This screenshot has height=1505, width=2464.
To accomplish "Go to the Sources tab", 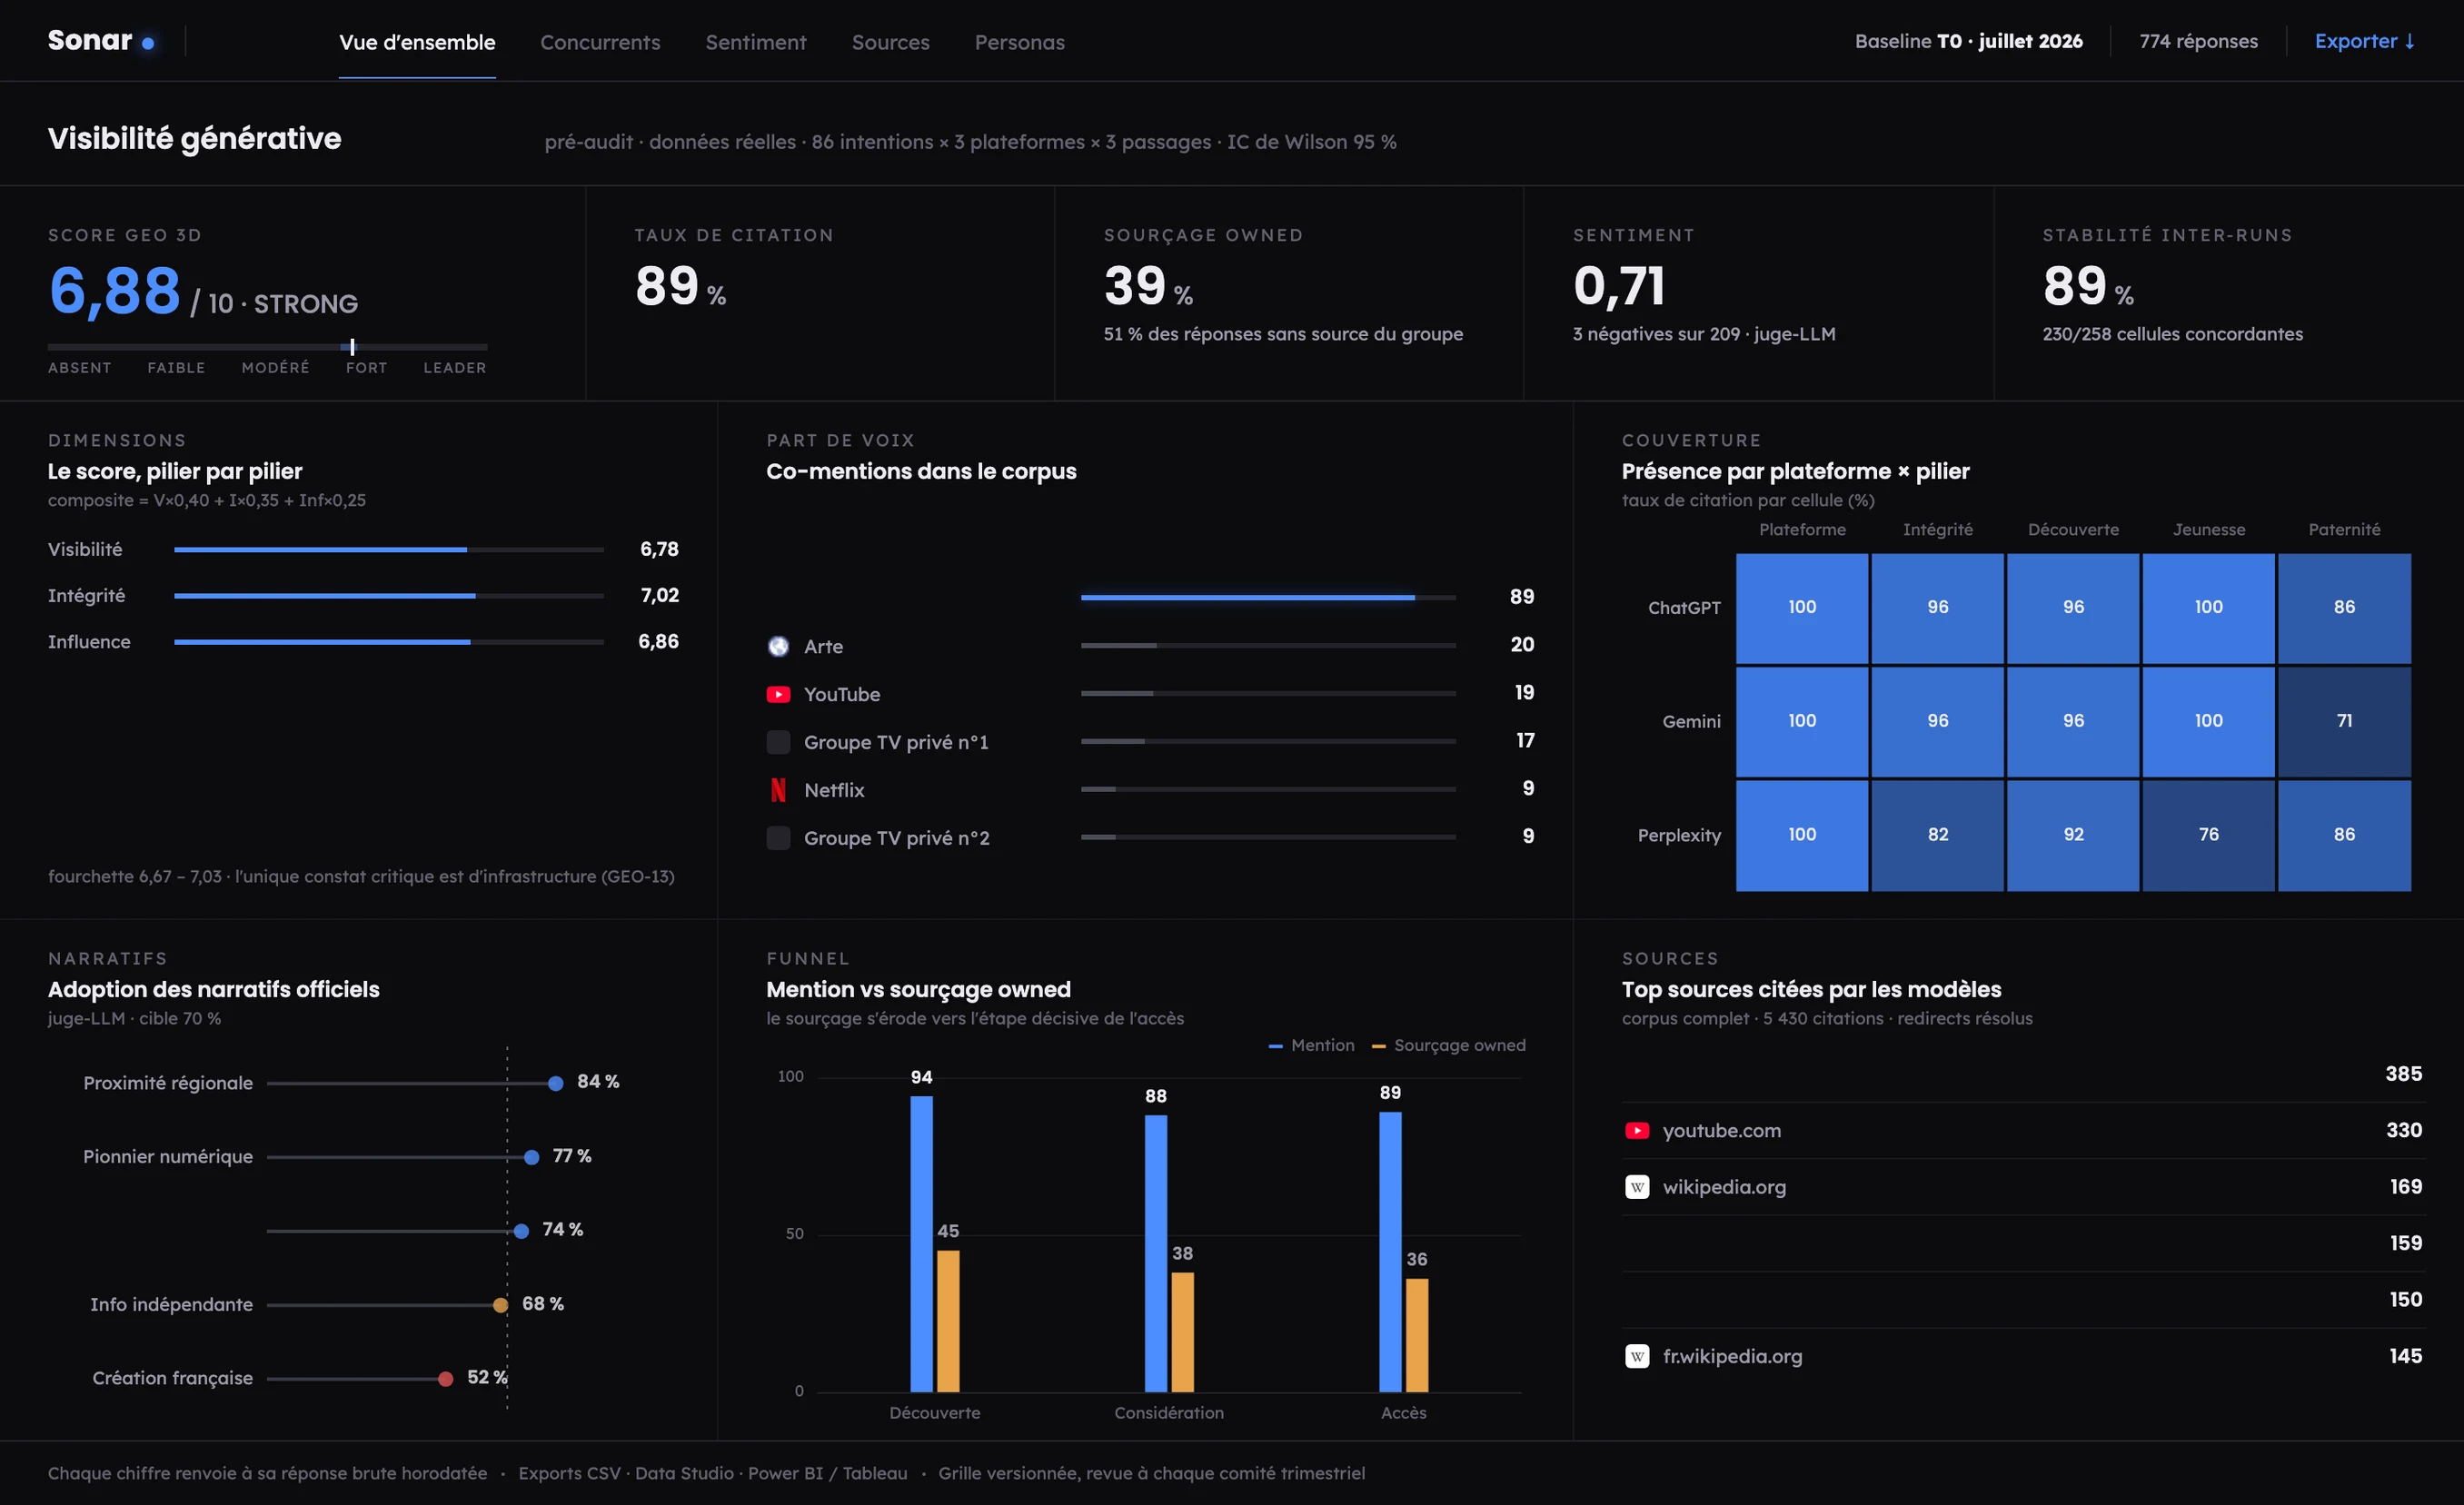I will 890,42.
